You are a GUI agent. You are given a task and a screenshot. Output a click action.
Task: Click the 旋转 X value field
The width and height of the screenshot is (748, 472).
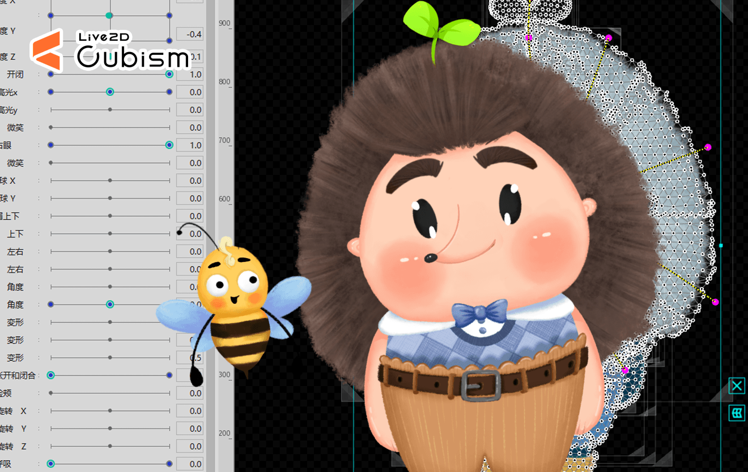[189, 411]
